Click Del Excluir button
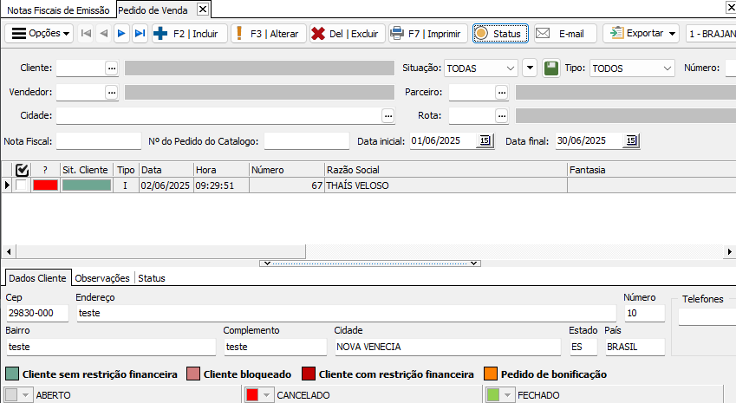This screenshot has width=736, height=403. (346, 34)
